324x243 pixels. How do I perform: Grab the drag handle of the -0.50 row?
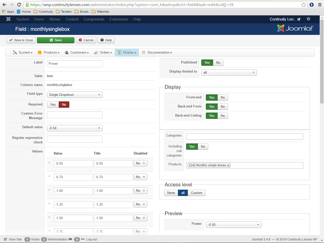(x=49, y=163)
